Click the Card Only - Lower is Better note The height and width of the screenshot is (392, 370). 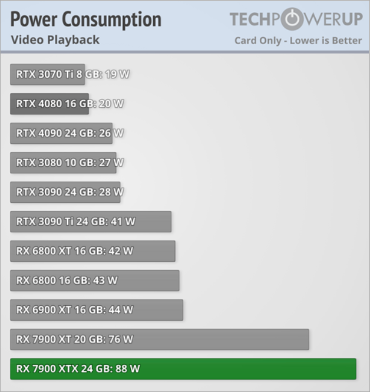click(298, 41)
